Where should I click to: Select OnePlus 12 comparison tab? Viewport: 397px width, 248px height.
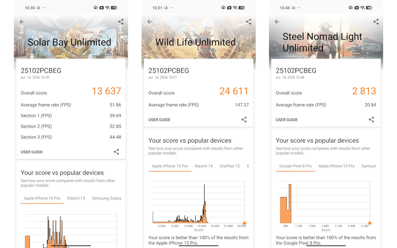(230, 166)
